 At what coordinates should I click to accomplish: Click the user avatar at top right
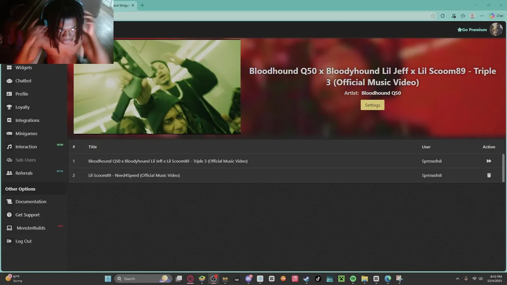point(496,29)
